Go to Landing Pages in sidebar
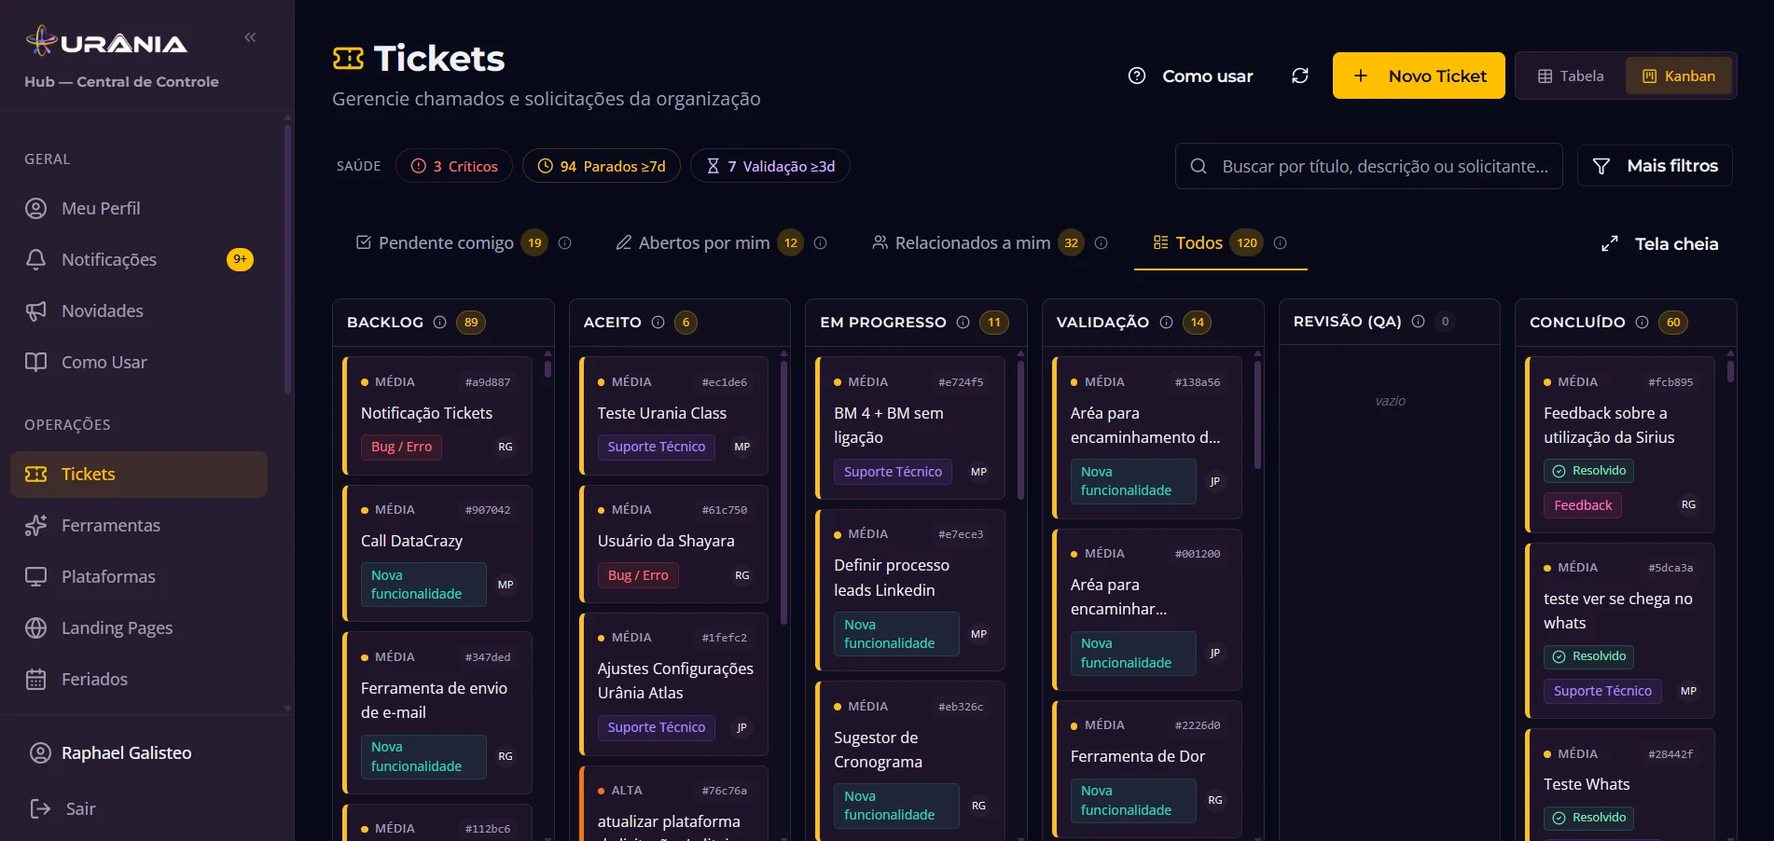Image resolution: width=1774 pixels, height=841 pixels. 139,627
